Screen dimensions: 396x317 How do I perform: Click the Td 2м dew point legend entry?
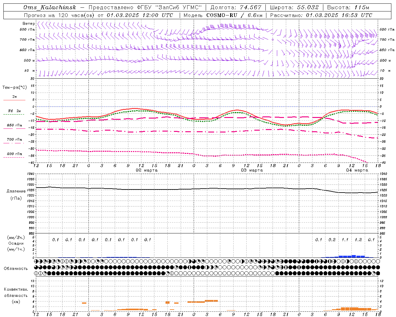point(14,111)
